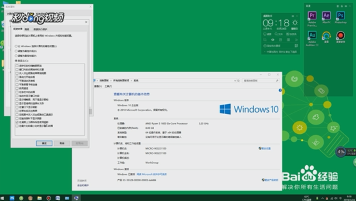Click active System window icon on taskbar
This screenshot has width=356, height=201.
76,198
